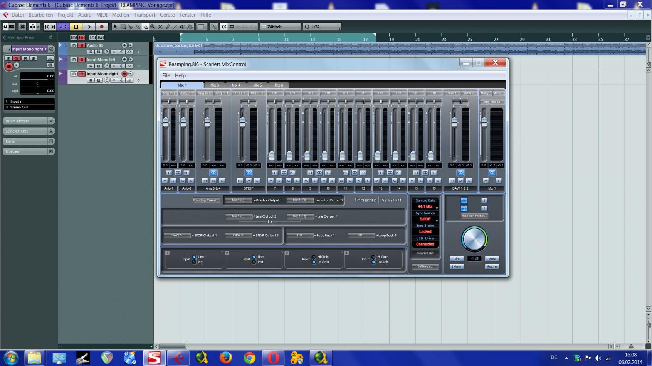
Task: Go to previous marker in transport
Action: click(47, 27)
